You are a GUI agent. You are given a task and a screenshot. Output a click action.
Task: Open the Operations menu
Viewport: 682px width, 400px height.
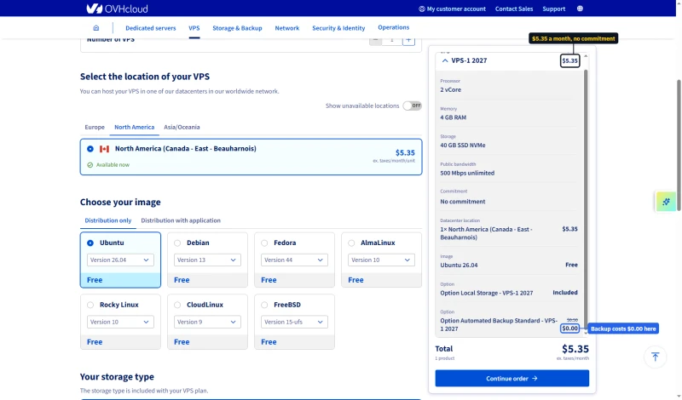pyautogui.click(x=393, y=27)
